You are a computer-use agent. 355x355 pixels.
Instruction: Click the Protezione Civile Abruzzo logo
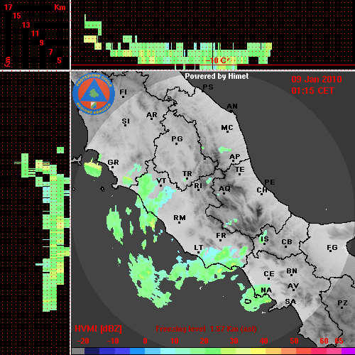point(94,94)
